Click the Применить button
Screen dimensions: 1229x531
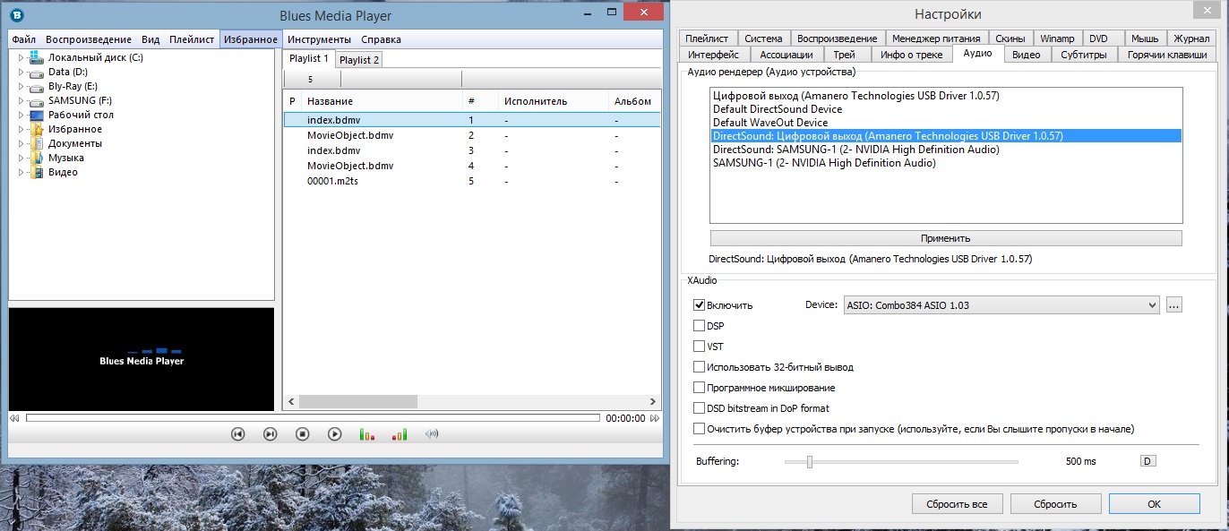click(x=946, y=238)
